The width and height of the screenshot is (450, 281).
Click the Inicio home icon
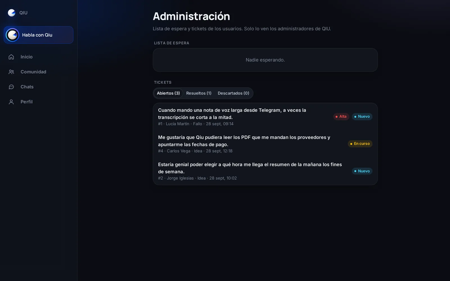coord(11,57)
